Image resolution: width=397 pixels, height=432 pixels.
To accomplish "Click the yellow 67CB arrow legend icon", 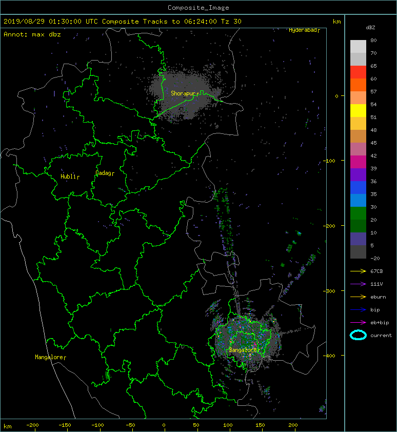I will (x=358, y=271).
